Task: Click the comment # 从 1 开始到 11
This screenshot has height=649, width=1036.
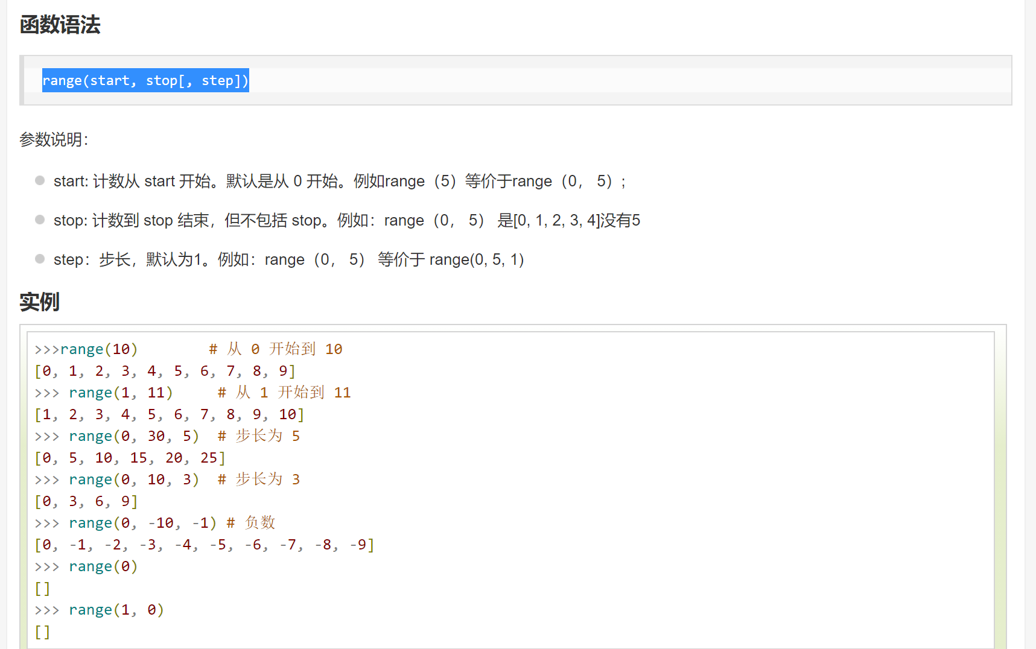Action: (284, 393)
